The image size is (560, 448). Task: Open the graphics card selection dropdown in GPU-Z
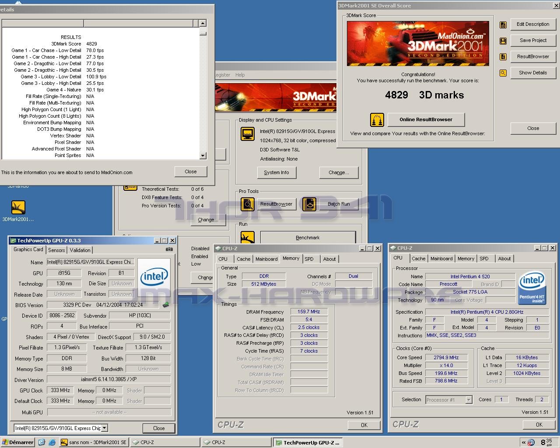pos(105,428)
